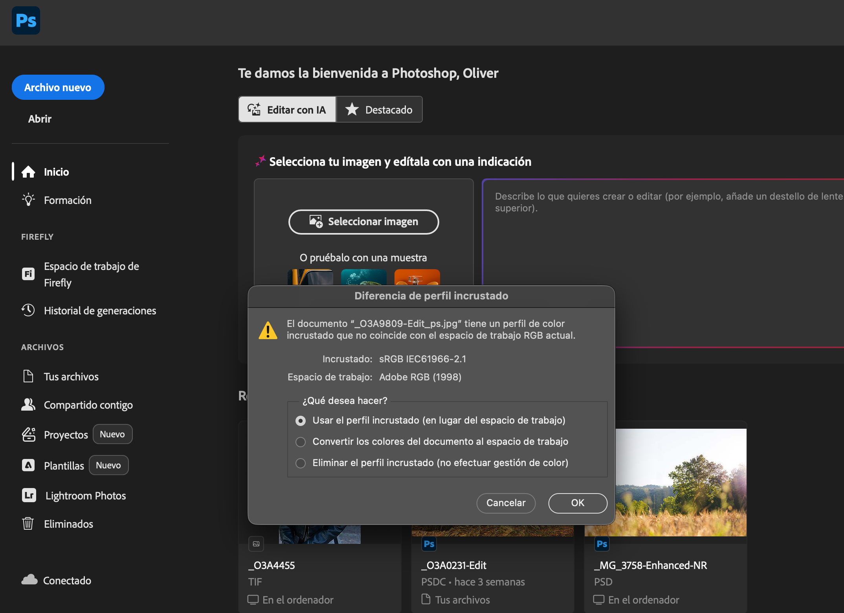Open the _MG_3758-Enhanced-NR meadow thumbnail

tap(681, 483)
